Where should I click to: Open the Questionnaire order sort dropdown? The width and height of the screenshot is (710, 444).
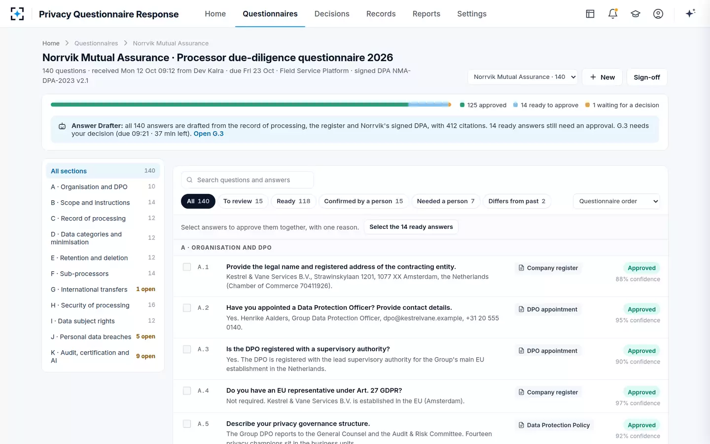616,201
